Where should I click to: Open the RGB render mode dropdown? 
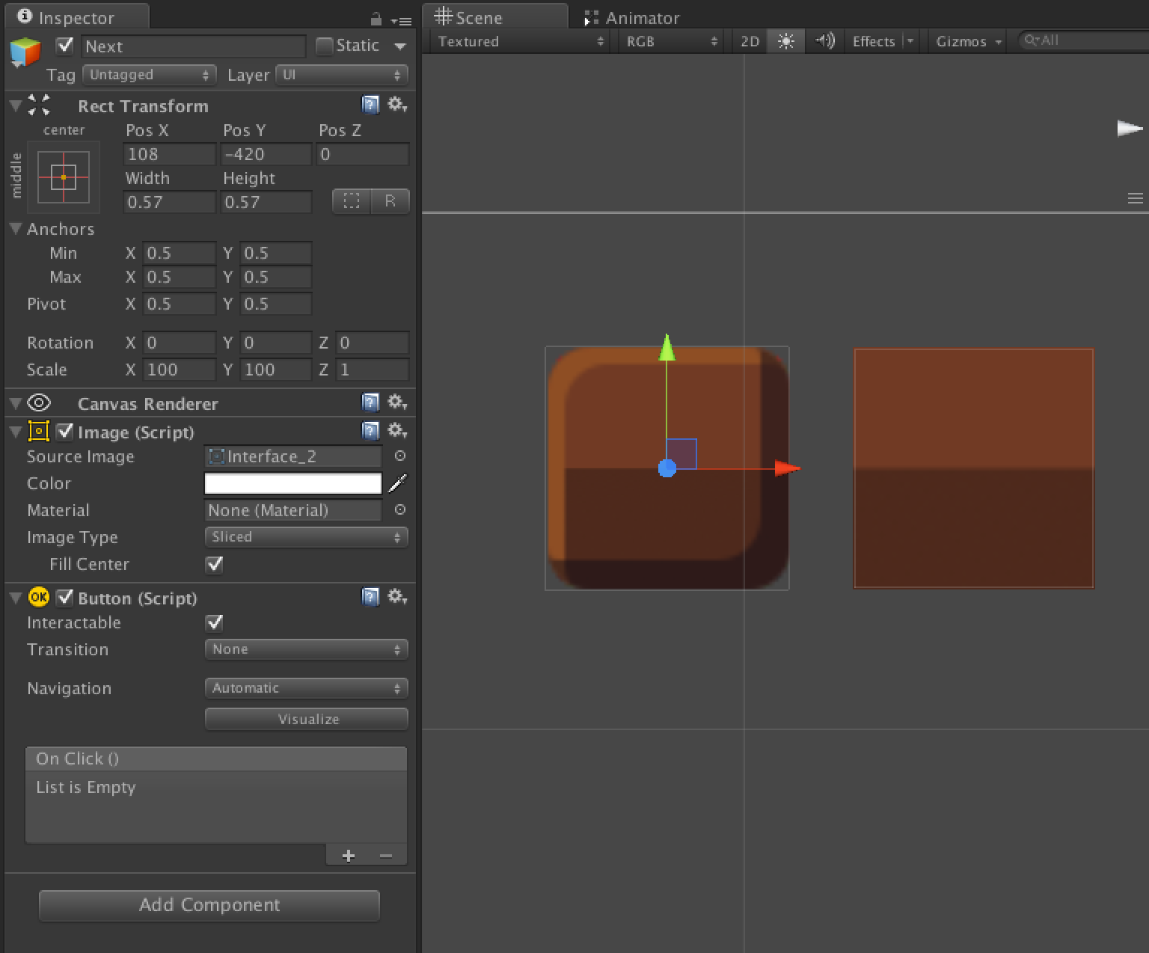(x=671, y=41)
